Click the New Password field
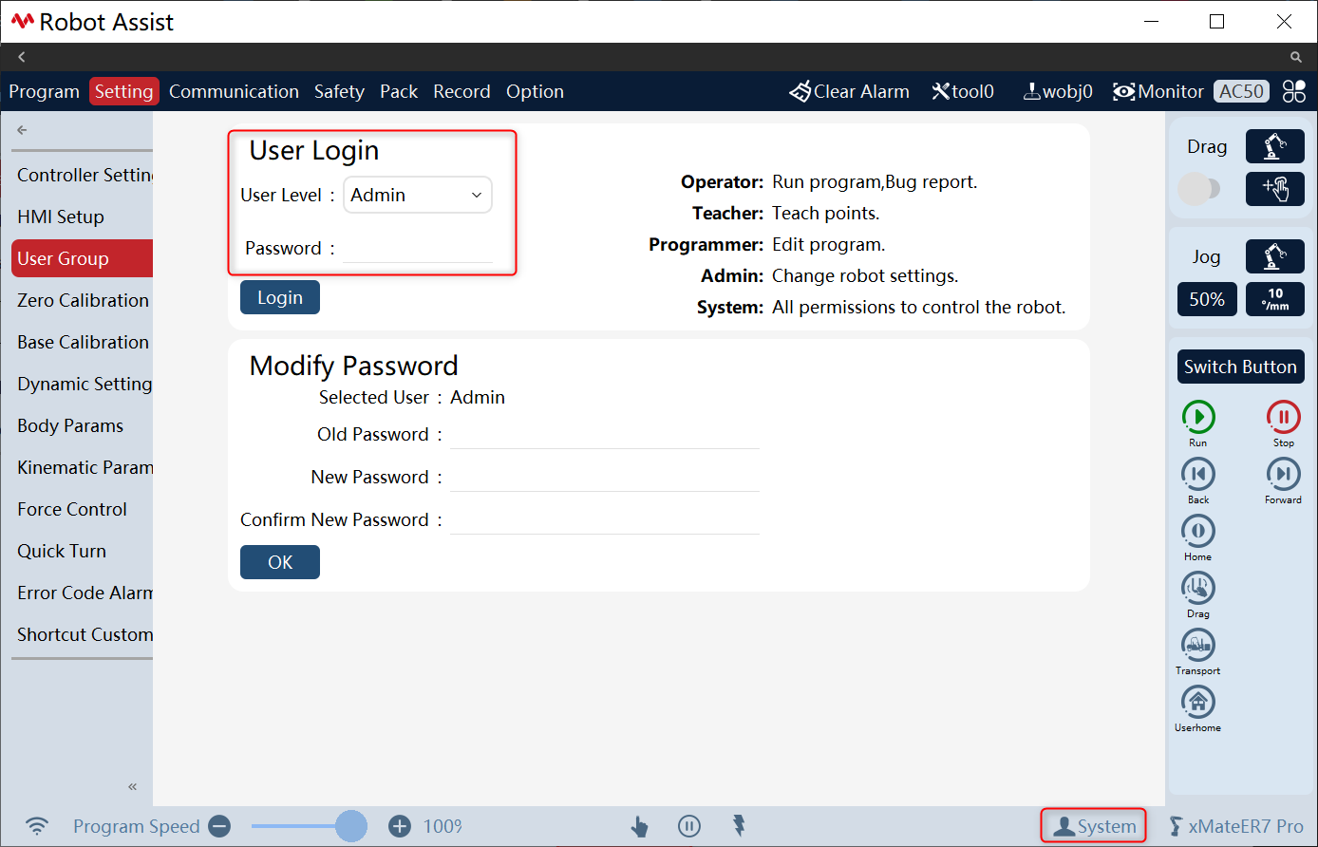The width and height of the screenshot is (1318, 847). point(604,477)
